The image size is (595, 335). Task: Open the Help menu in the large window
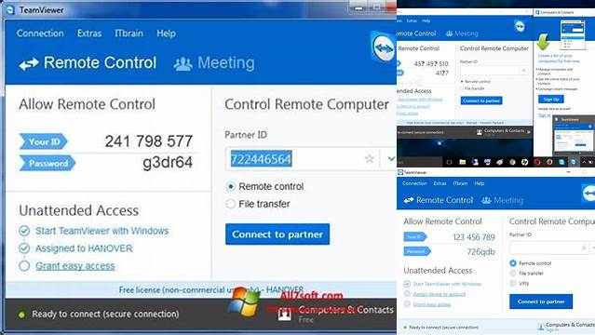point(166,33)
